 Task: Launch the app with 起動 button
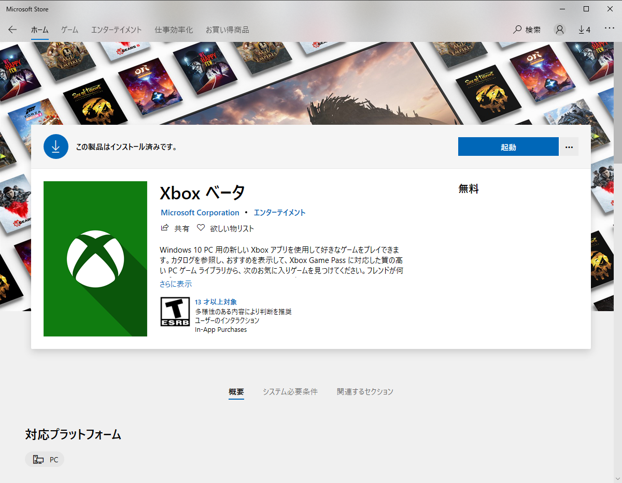(x=508, y=147)
